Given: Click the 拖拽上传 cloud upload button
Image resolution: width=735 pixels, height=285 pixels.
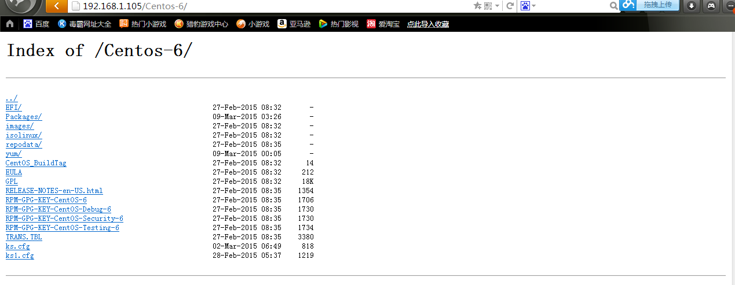Looking at the screenshot, I should [657, 5].
